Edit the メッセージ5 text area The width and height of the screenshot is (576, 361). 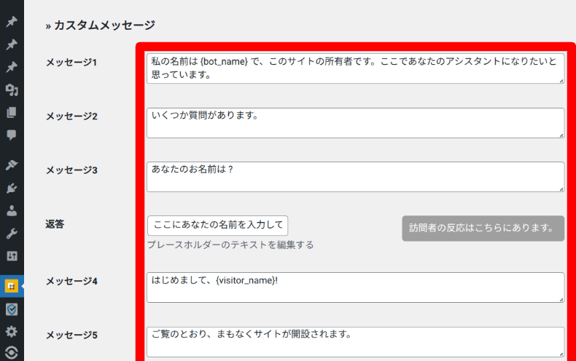click(x=355, y=342)
